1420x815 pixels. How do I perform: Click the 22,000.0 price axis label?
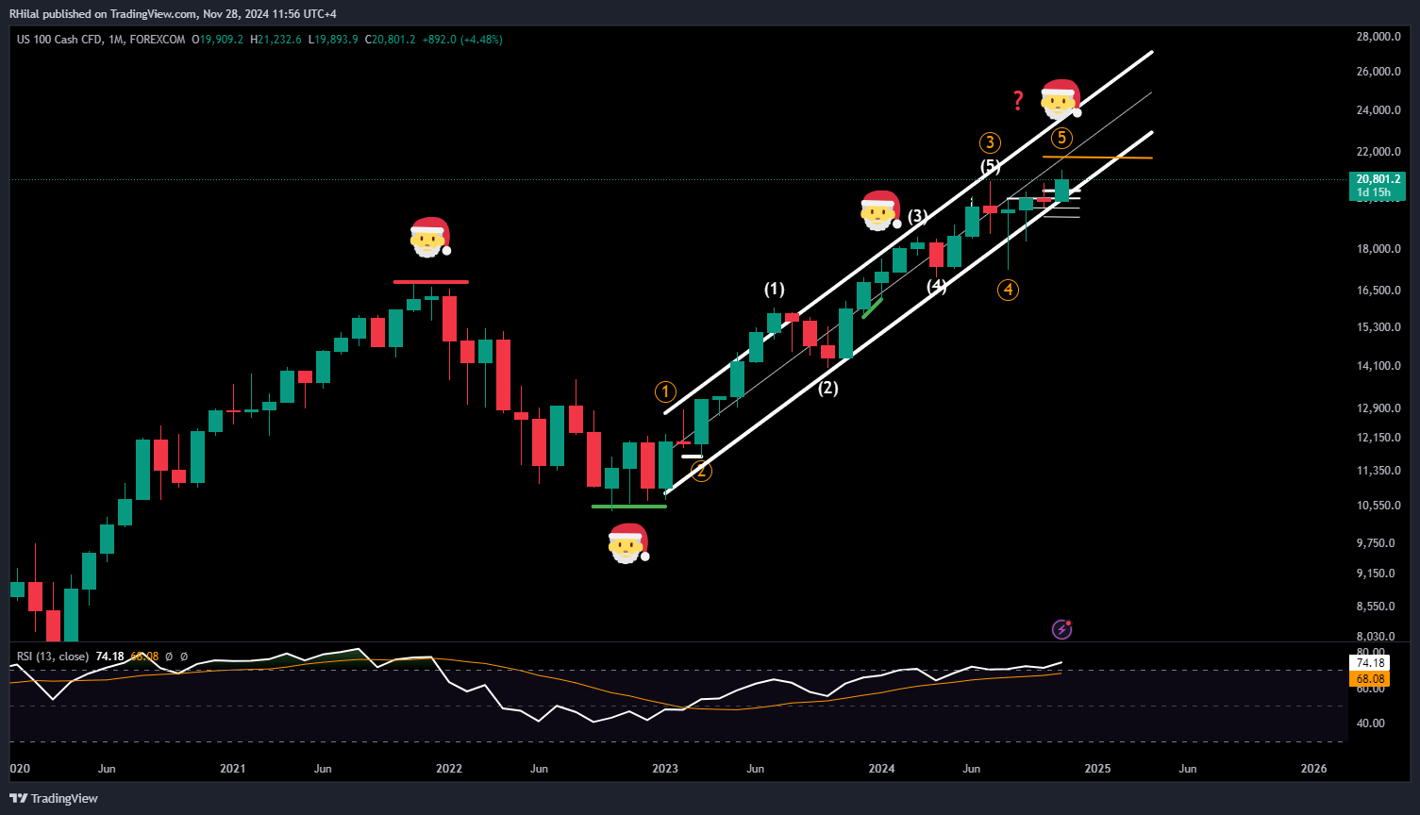pyautogui.click(x=1378, y=152)
